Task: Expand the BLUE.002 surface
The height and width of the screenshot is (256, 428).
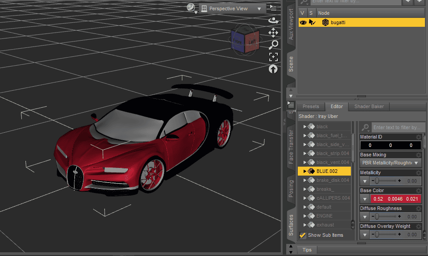Action: (305, 171)
